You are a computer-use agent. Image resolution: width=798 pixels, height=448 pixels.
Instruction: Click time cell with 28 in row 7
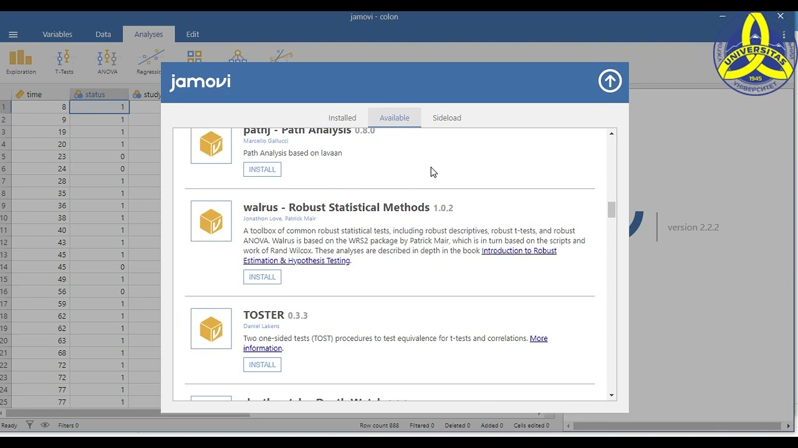(41, 181)
